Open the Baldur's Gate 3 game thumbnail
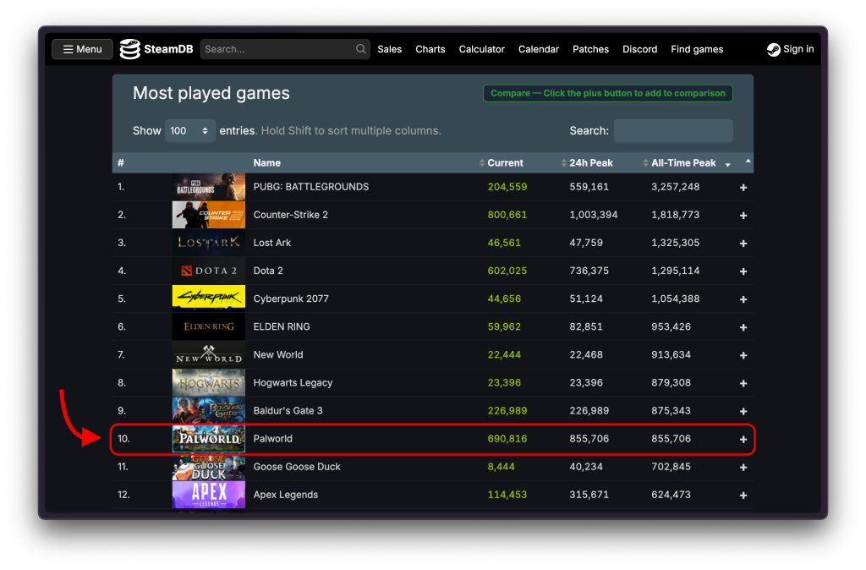Image resolution: width=866 pixels, height=570 pixels. click(209, 410)
